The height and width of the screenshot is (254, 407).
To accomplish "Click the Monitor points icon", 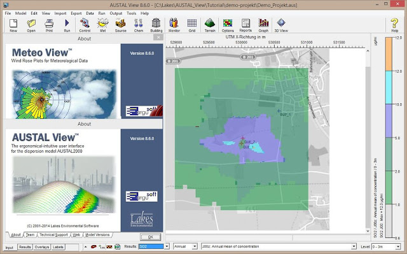I will [x=174, y=25].
